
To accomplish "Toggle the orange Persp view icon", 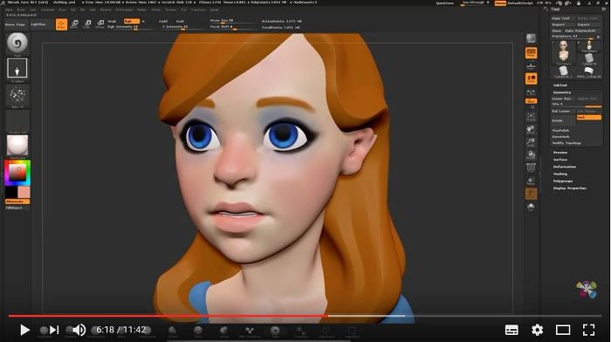I will coord(531,52).
